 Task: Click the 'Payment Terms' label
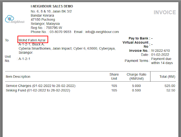(x=136, y=61)
